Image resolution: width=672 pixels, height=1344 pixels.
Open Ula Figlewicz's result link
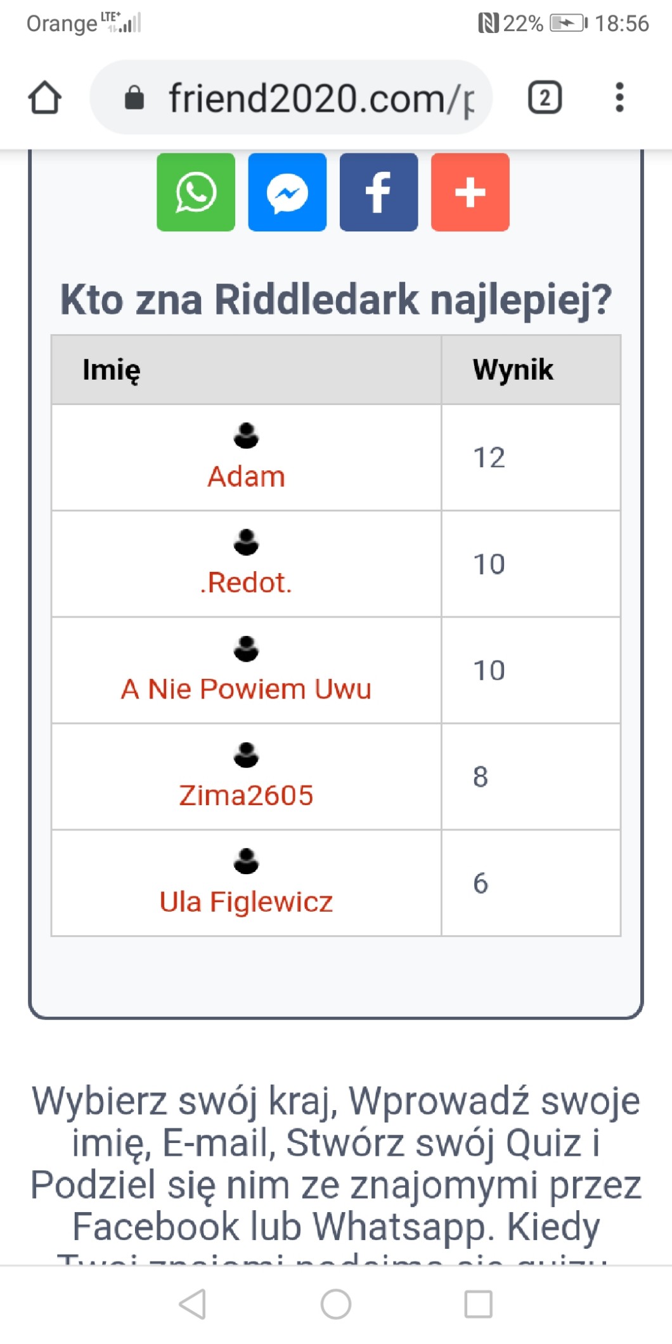246,902
